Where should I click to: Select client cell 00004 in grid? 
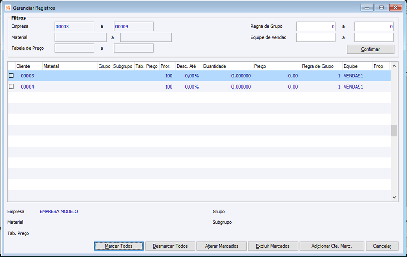27,87
